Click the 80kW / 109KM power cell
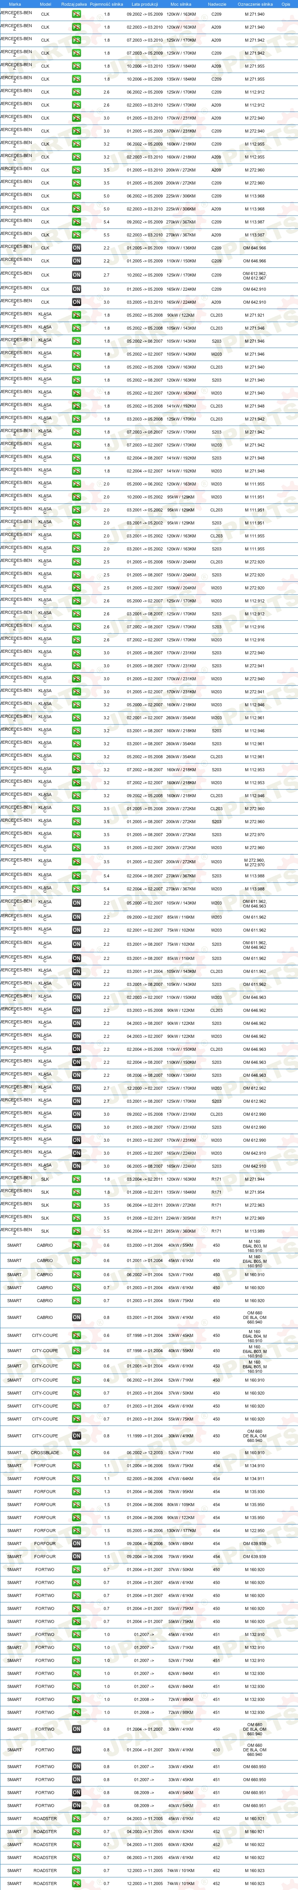The height and width of the screenshot is (1890, 298). pyautogui.click(x=181, y=1505)
